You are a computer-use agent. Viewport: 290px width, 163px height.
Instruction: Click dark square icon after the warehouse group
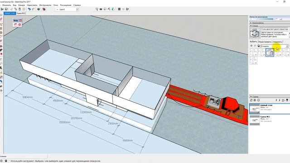point(119,9)
